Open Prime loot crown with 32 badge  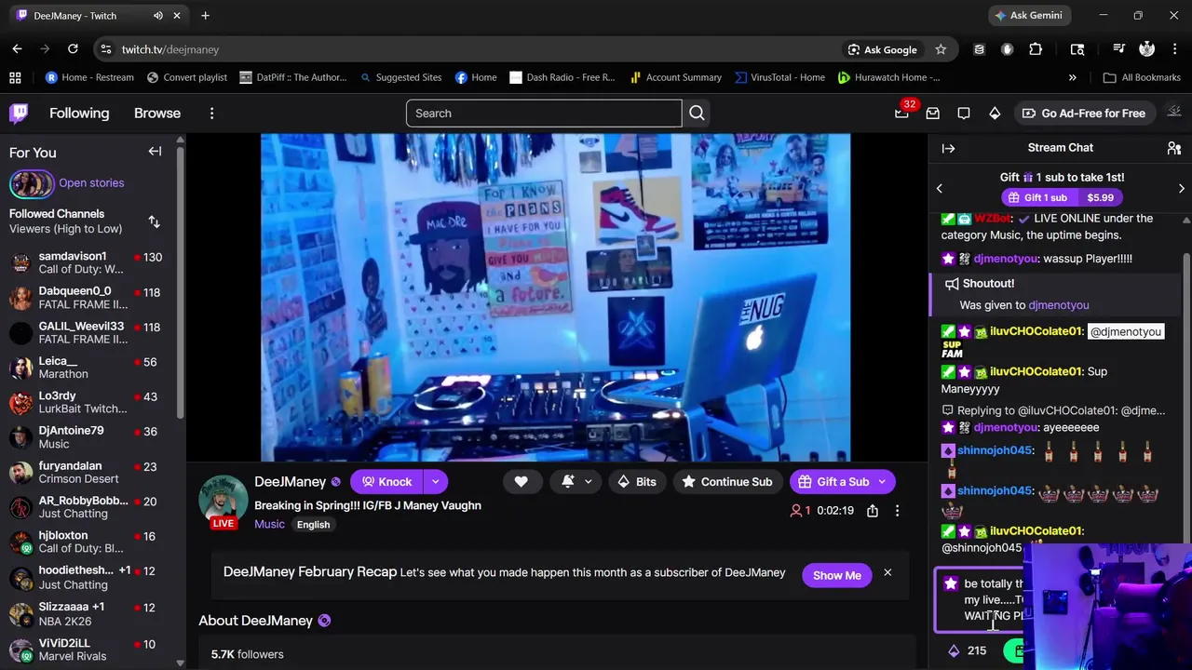pos(901,114)
